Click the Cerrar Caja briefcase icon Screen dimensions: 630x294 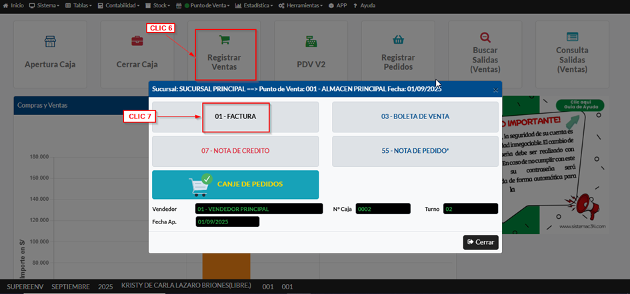tap(137, 42)
